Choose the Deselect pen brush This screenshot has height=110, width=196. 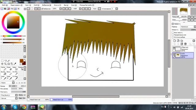tap(21, 68)
